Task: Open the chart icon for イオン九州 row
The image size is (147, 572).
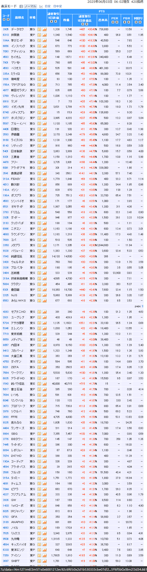Action: (x=44, y=107)
